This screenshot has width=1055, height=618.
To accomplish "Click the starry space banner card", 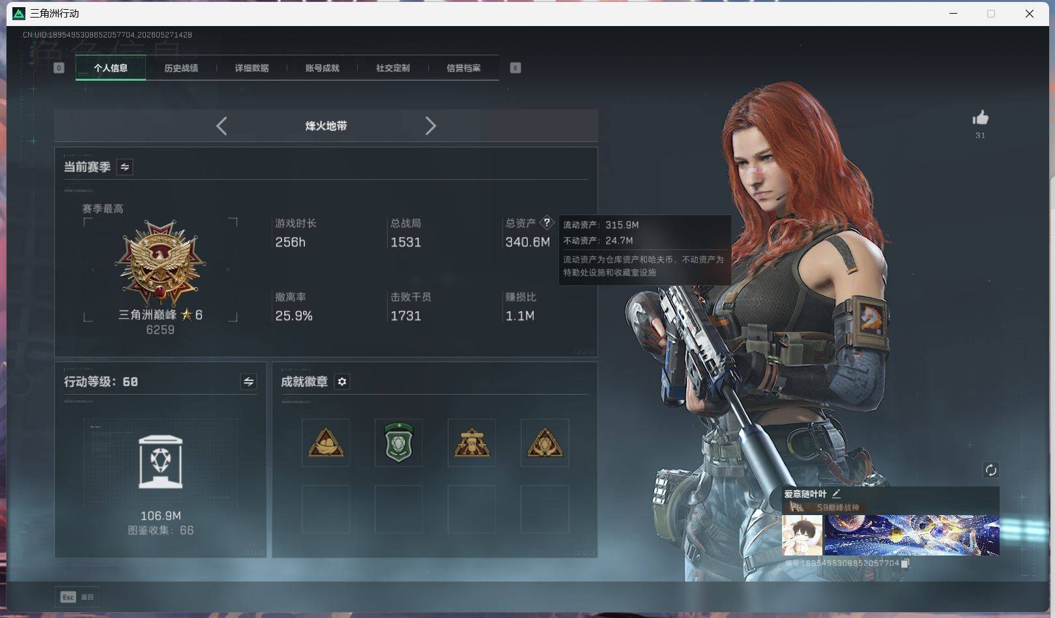I will (912, 535).
